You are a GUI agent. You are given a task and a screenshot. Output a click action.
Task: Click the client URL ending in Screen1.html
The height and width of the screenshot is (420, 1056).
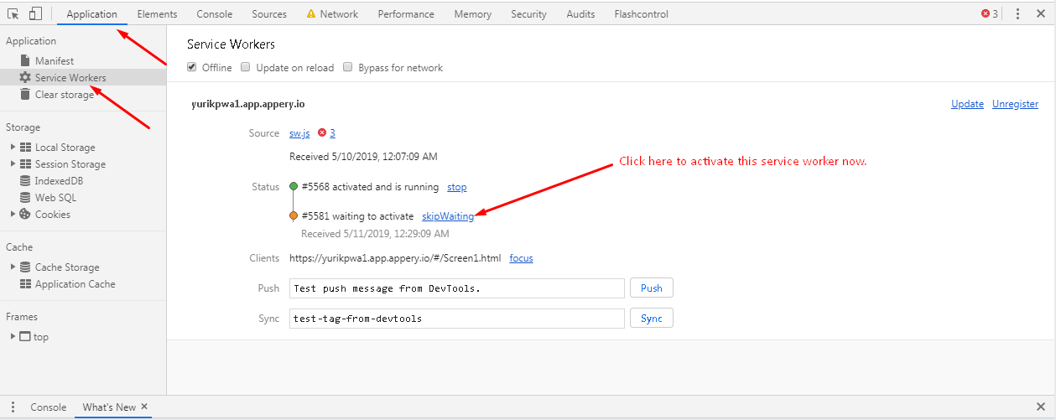(395, 258)
